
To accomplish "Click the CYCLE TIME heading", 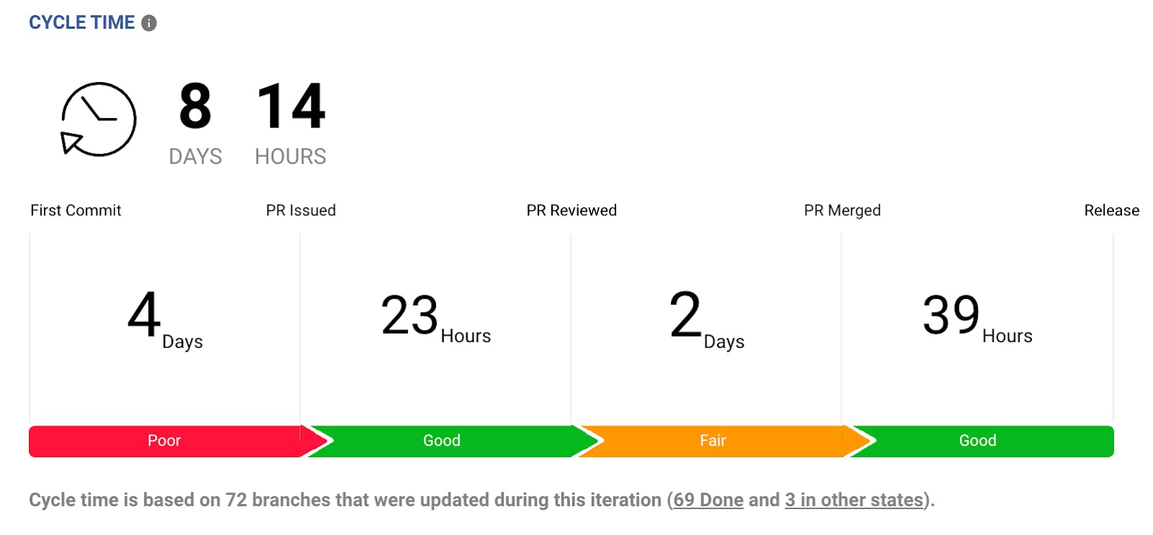I will pyautogui.click(x=81, y=23).
